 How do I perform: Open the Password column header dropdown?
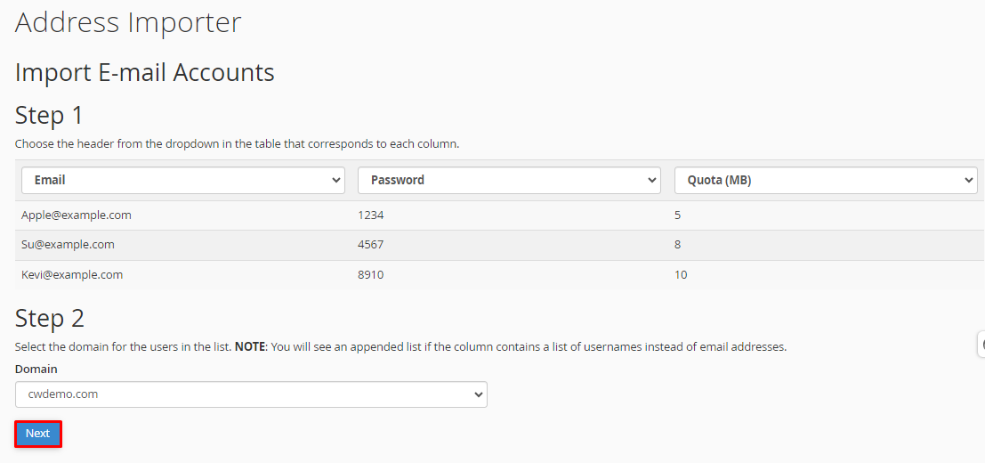510,180
